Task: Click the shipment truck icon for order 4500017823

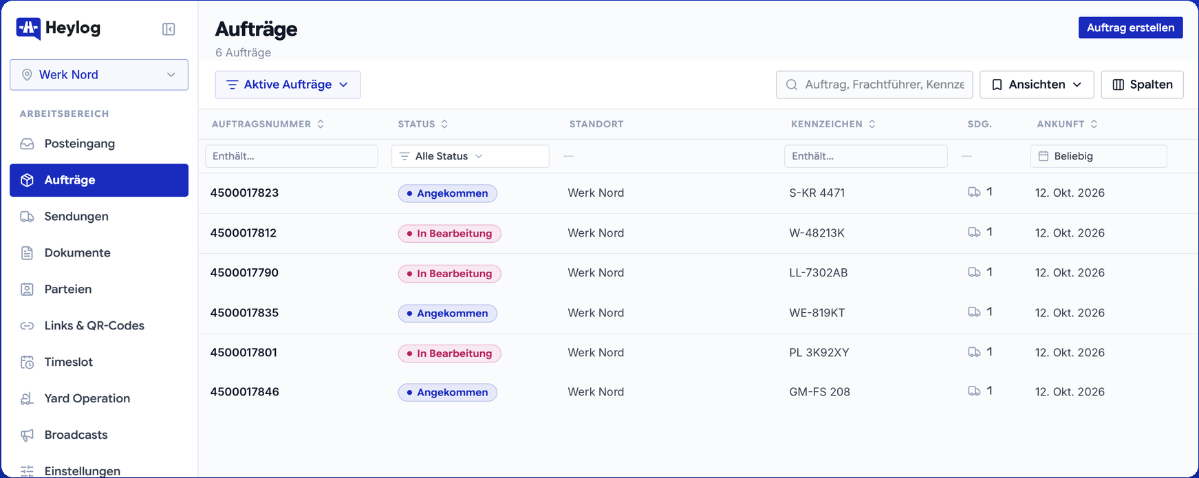Action: click(x=974, y=193)
